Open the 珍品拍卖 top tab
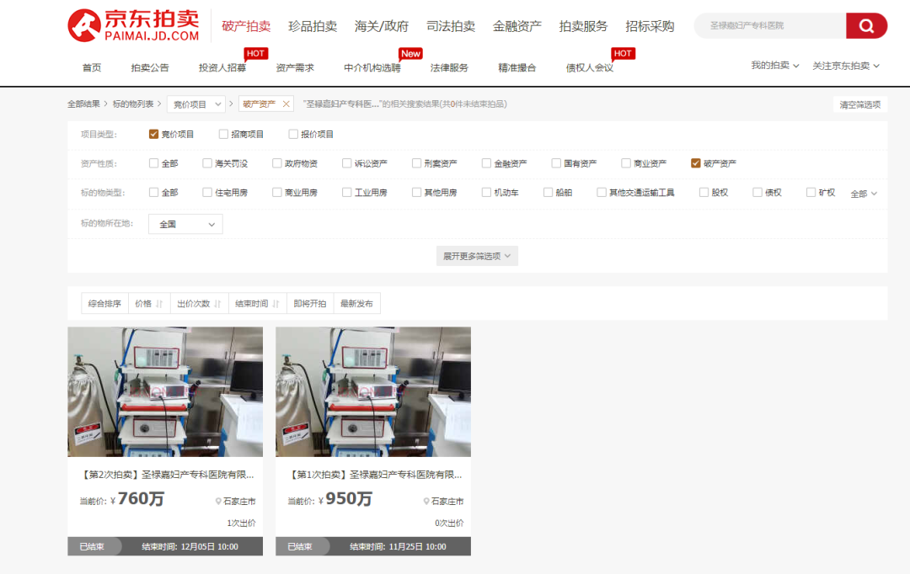Viewport: 910px width, 574px height. click(x=313, y=26)
